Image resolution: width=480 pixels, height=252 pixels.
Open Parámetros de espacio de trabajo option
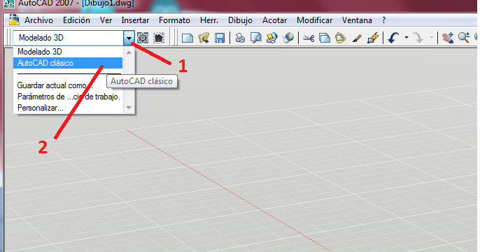pos(68,97)
